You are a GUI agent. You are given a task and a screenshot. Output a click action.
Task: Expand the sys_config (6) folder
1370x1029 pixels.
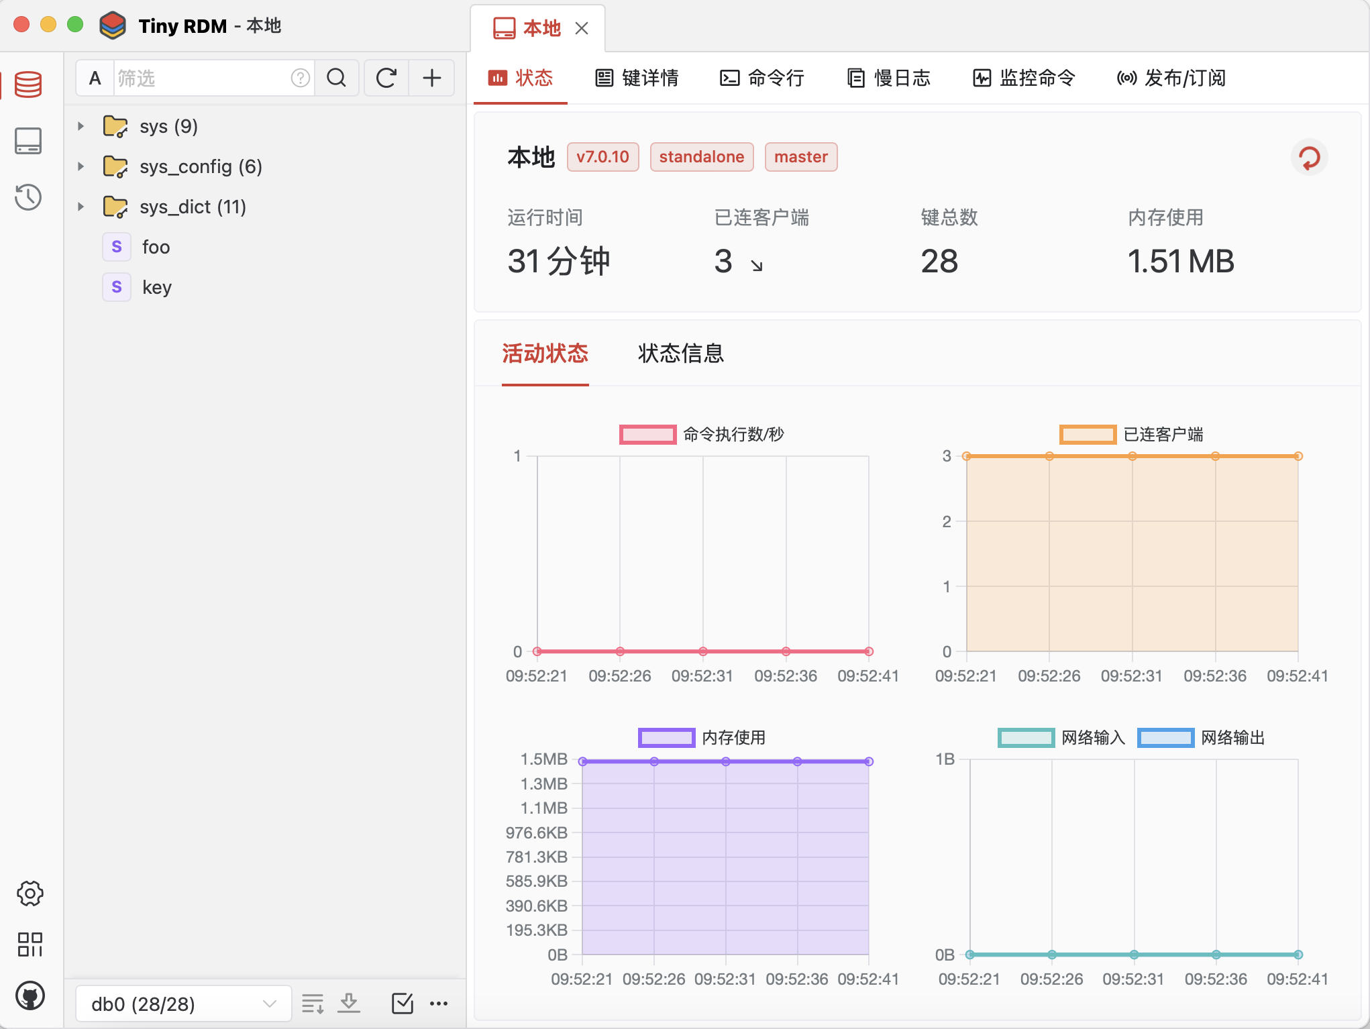click(x=81, y=166)
